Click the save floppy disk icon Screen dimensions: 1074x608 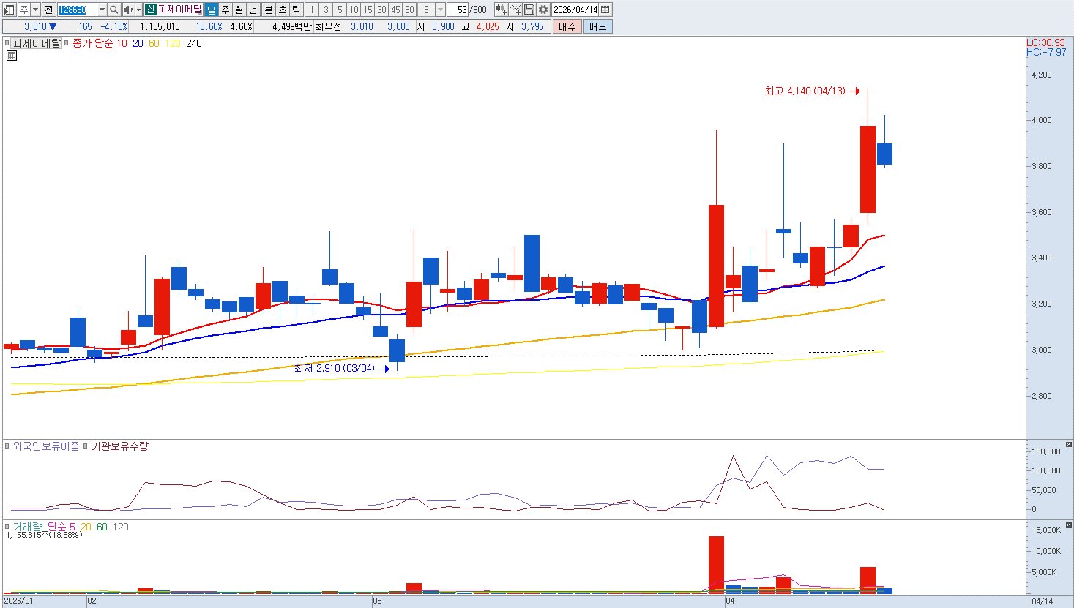tap(529, 10)
